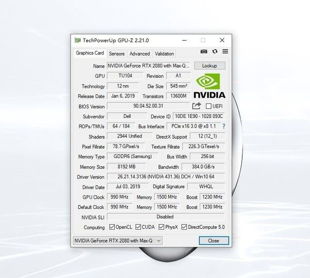Viewport: 310px width, 278px height.
Task: Click the Lookup button
Action: tap(210, 66)
